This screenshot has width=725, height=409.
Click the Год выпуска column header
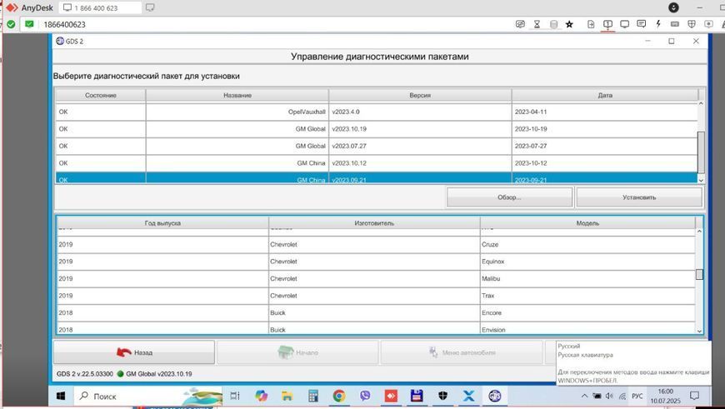[x=162, y=223]
